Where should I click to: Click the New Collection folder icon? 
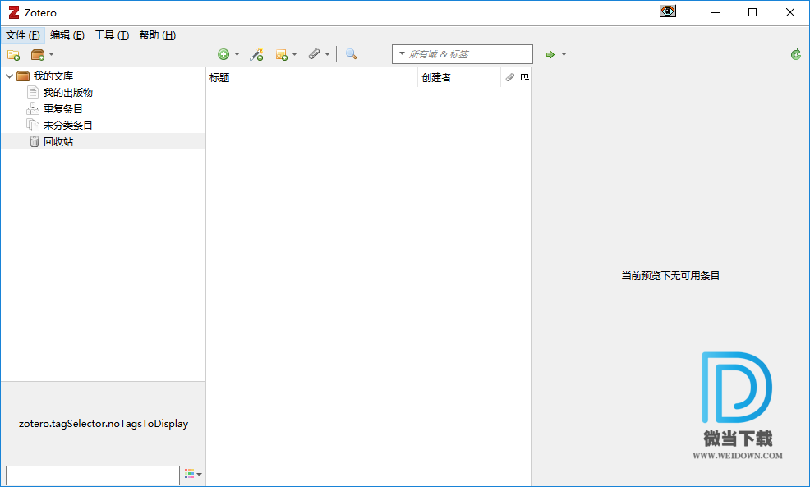pyautogui.click(x=13, y=54)
